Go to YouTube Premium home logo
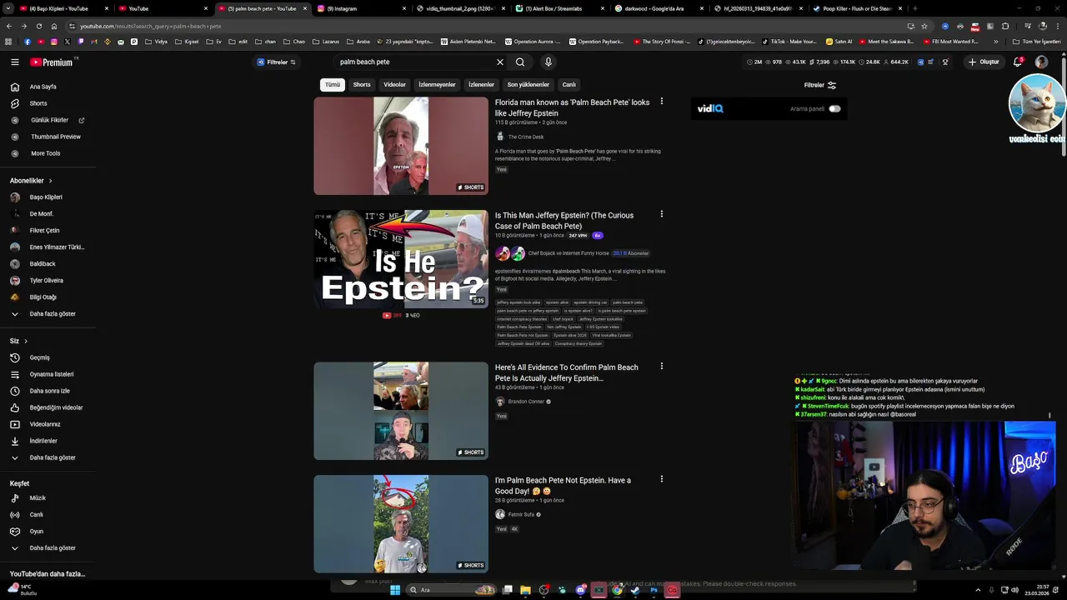The height and width of the screenshot is (600, 1067). tap(53, 62)
